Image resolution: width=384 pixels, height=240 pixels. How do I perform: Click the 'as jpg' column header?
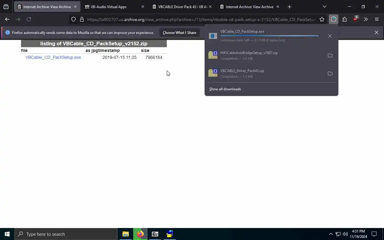[x=94, y=50]
